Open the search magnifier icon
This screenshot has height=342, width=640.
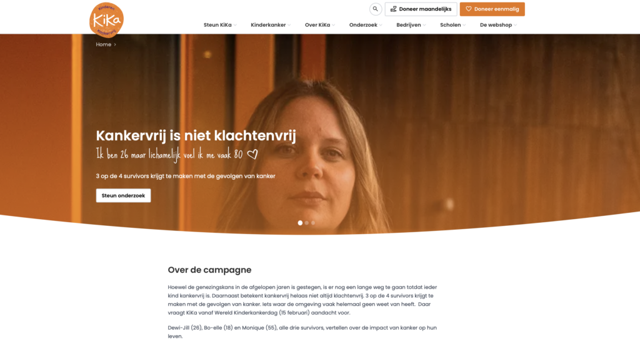[x=376, y=9]
